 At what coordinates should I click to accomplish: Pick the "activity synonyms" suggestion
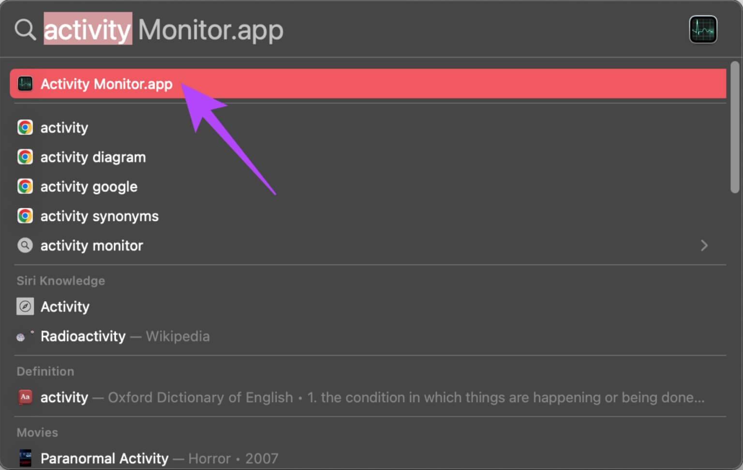(99, 216)
